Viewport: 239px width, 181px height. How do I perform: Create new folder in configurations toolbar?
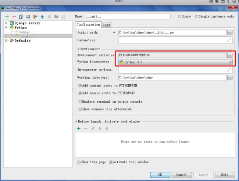point(56,17)
